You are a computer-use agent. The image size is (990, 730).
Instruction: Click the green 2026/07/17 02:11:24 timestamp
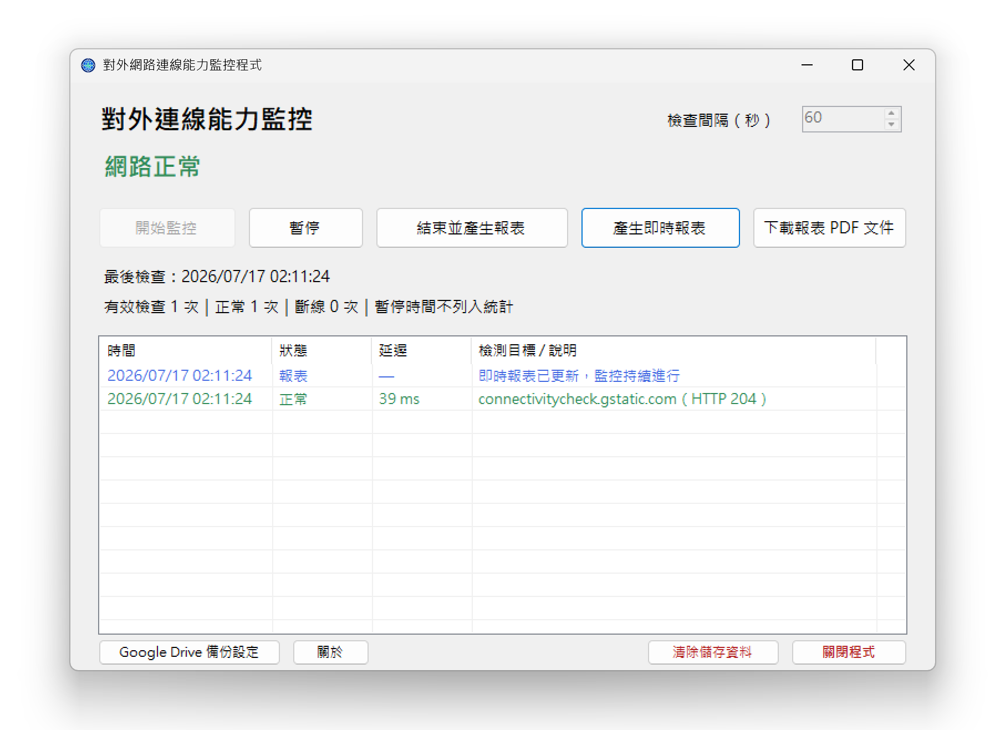click(x=180, y=399)
